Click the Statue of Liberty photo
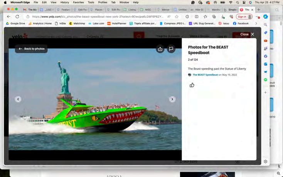This screenshot has height=177, width=283. [x=95, y=99]
